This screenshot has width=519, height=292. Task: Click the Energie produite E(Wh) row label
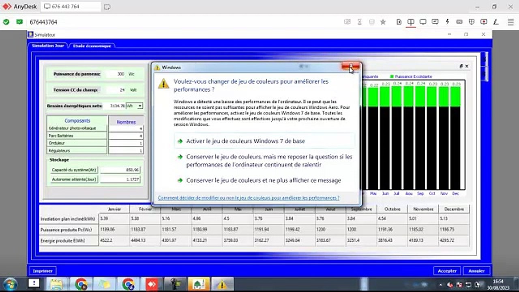point(68,240)
